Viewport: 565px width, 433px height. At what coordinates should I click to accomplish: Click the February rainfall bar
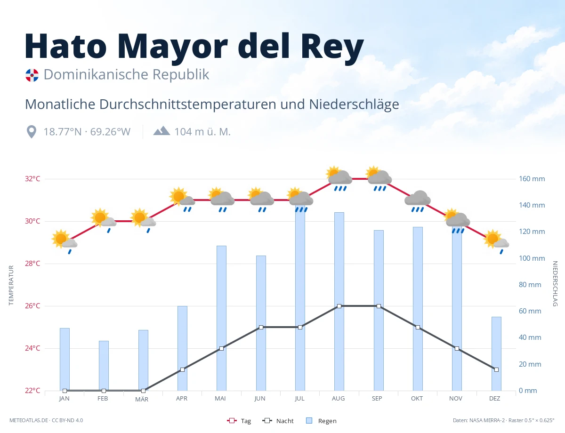(104, 366)
